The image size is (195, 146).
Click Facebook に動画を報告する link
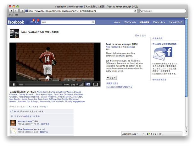tap(119, 87)
